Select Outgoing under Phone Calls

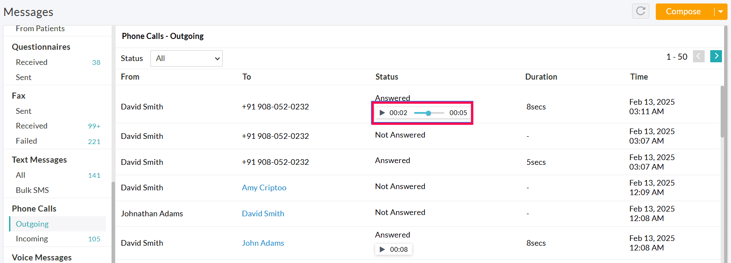tap(32, 224)
